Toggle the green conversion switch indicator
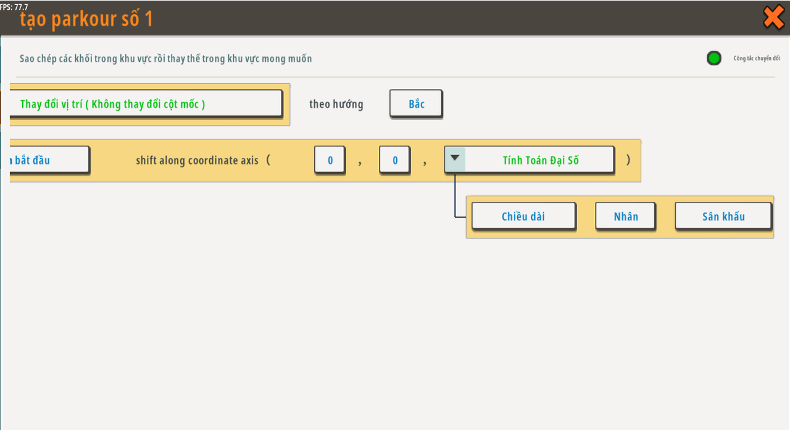 714,59
